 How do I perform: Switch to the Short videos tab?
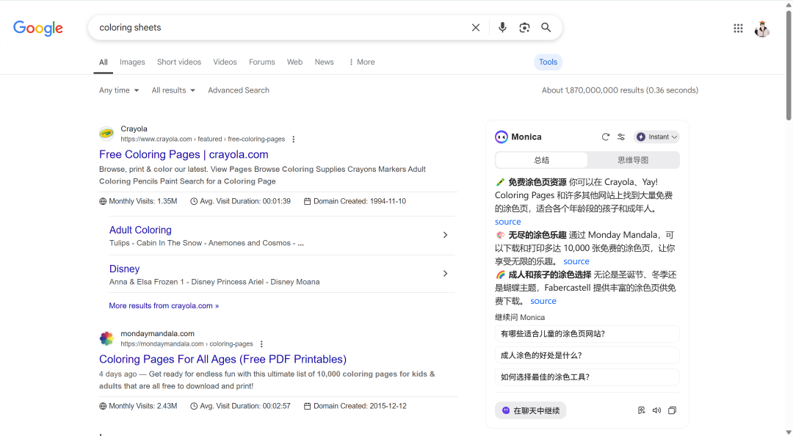(x=179, y=62)
